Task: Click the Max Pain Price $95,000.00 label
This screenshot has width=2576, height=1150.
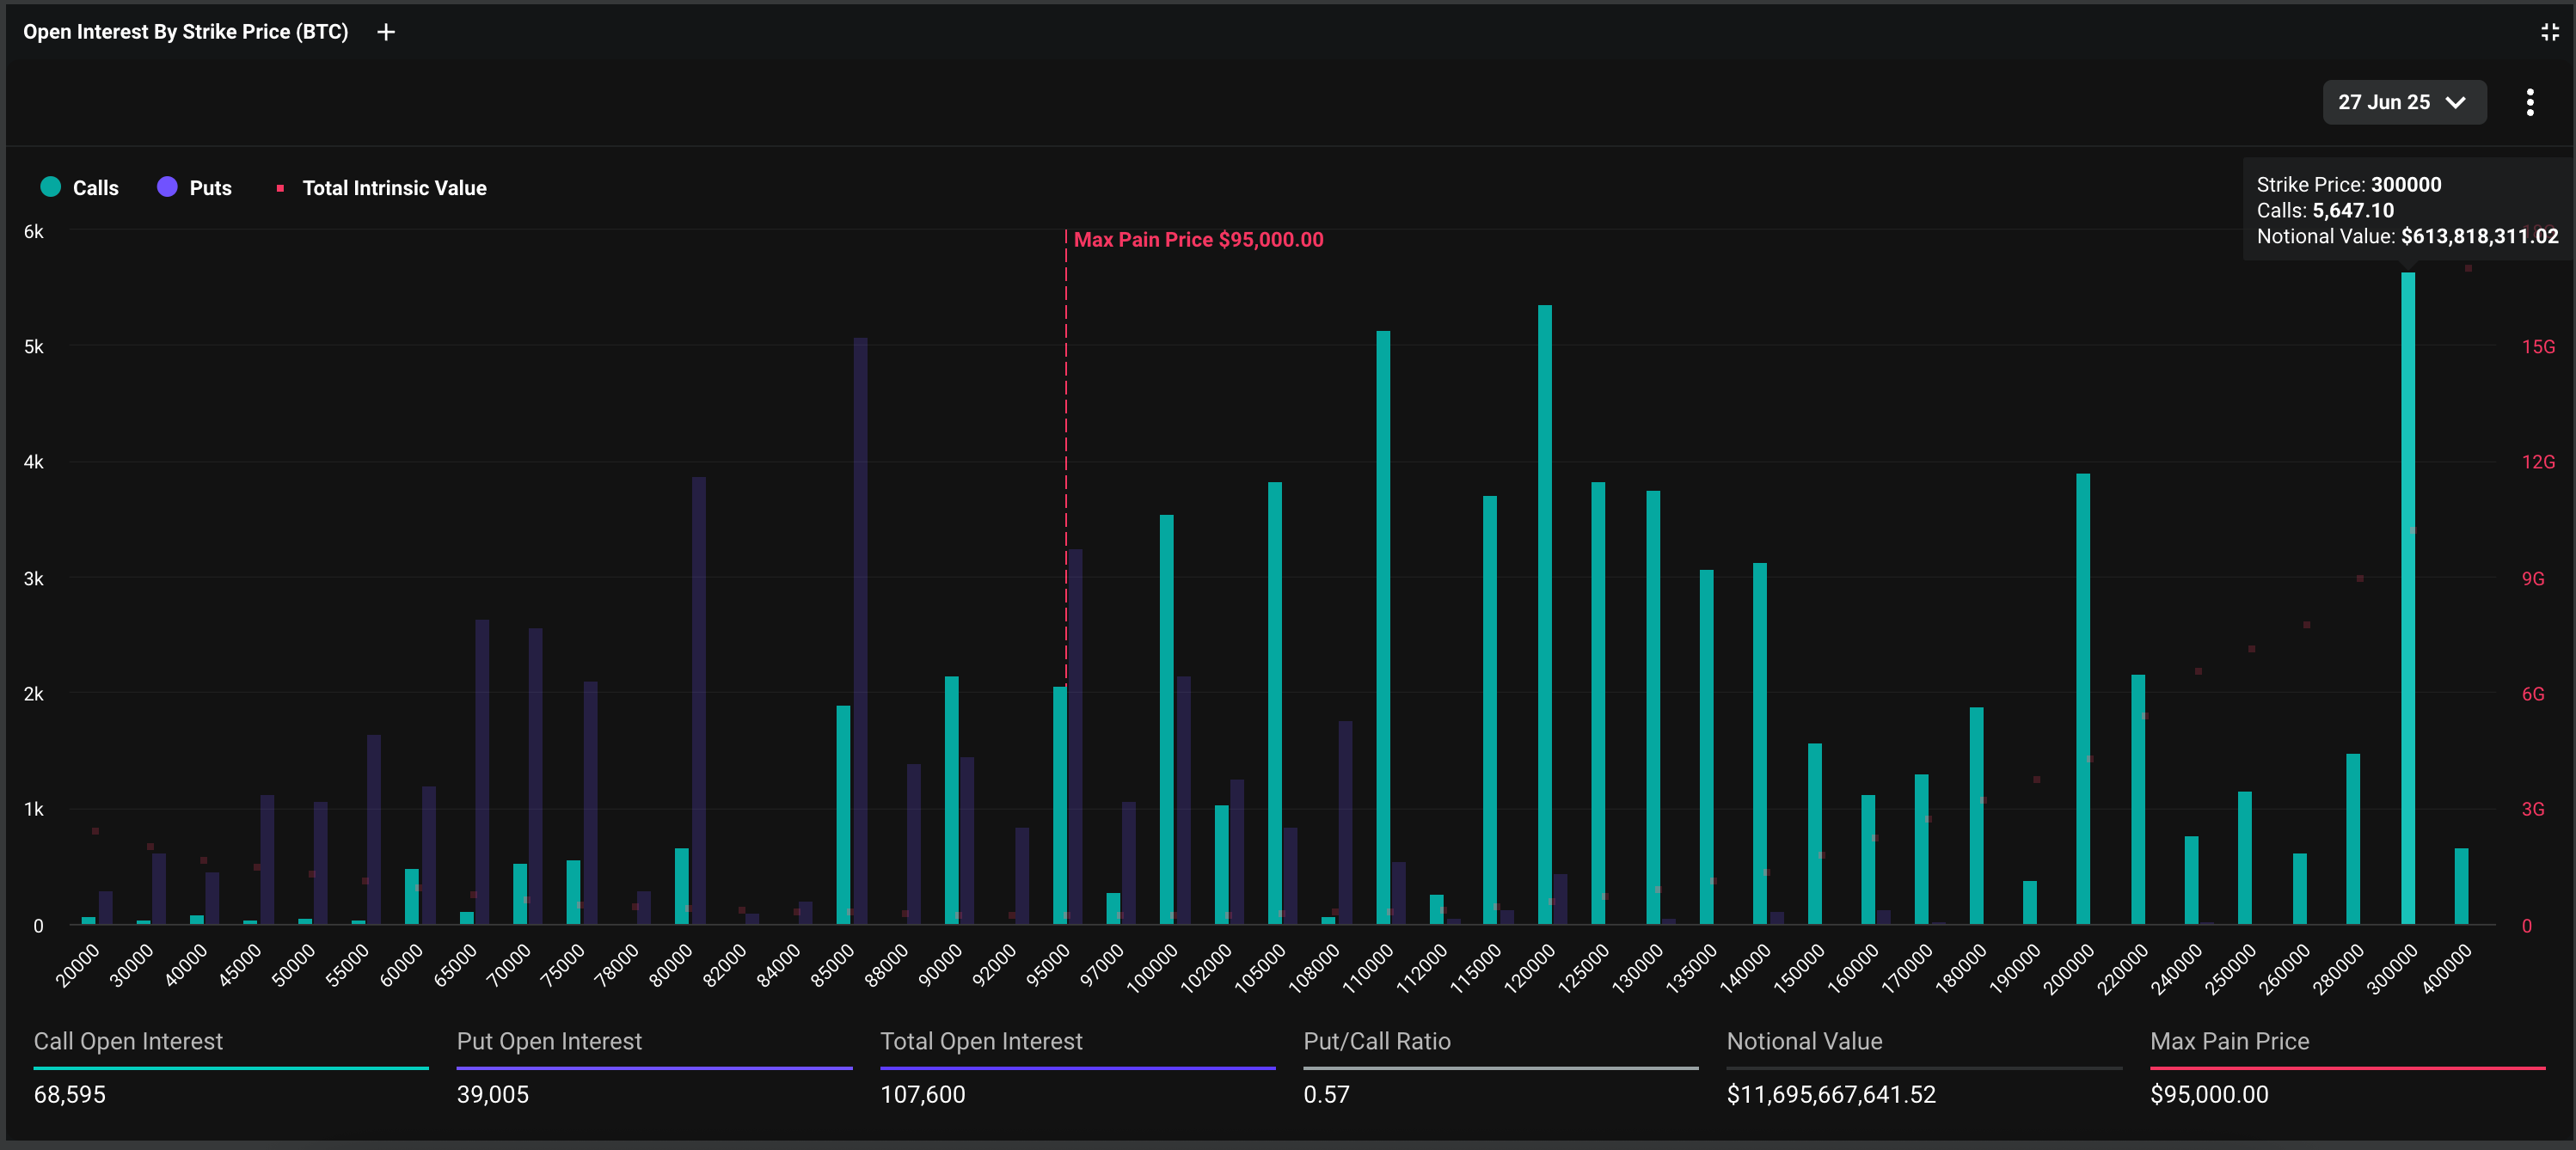Action: pos(1197,240)
